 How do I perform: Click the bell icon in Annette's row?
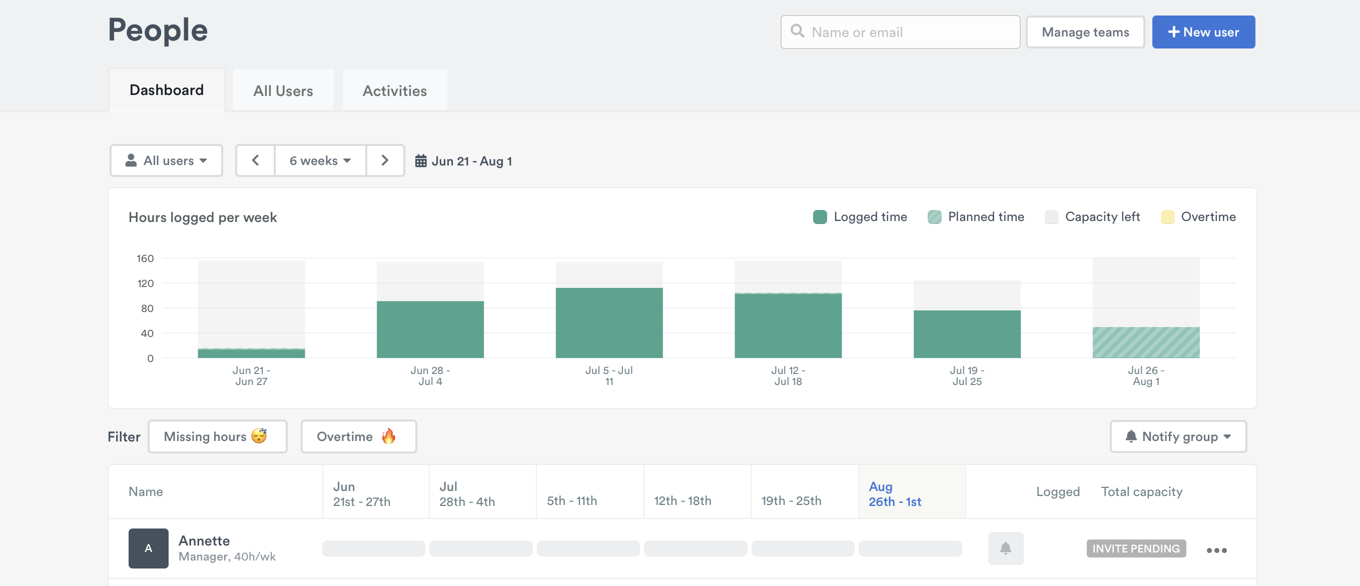[x=1005, y=548]
